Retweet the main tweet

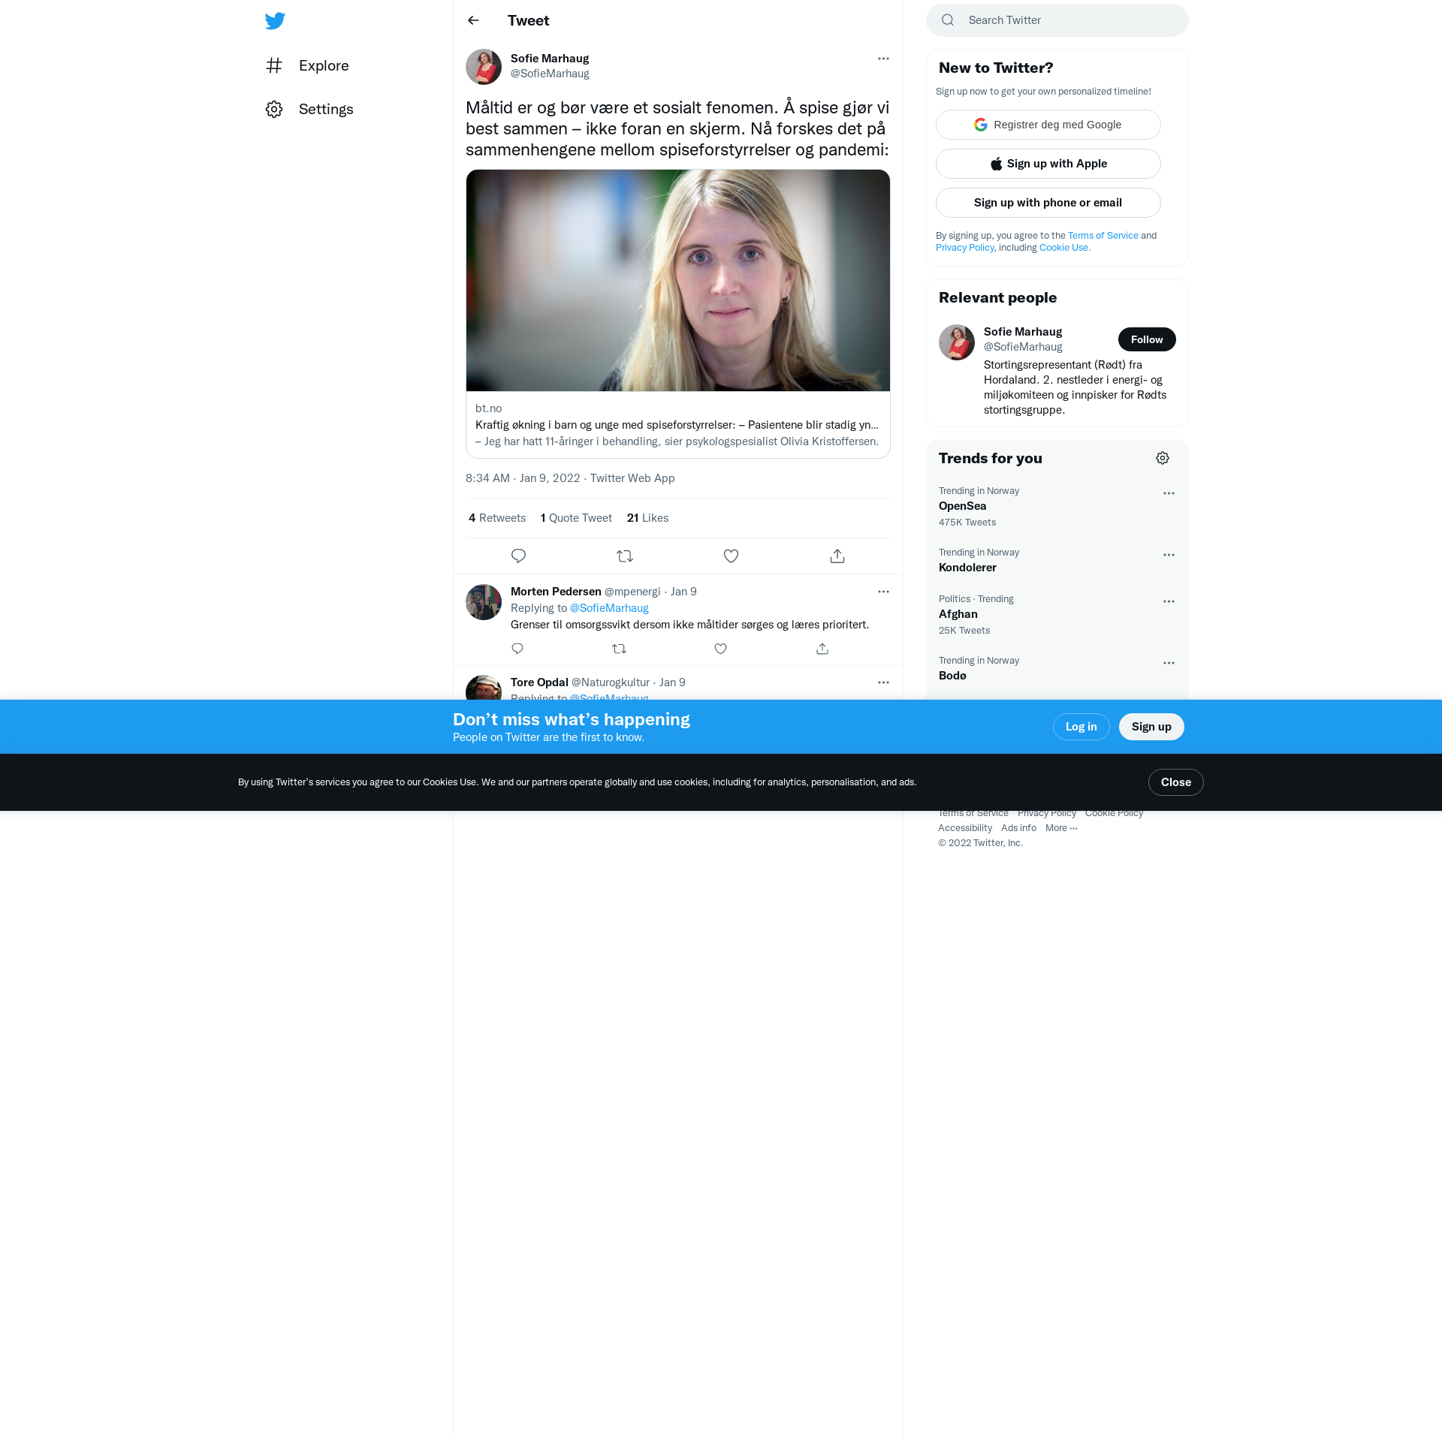click(x=624, y=556)
